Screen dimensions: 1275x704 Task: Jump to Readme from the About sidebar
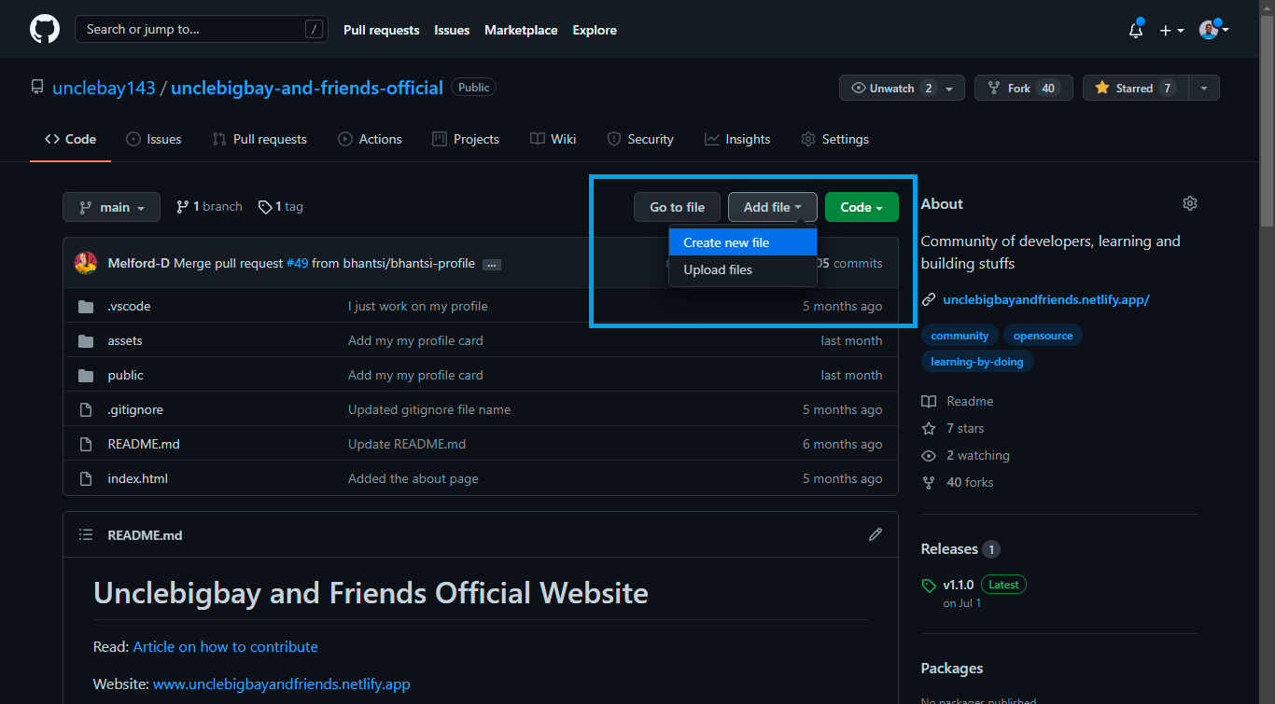click(958, 401)
